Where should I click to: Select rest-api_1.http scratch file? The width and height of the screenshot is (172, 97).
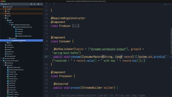tap(13, 74)
